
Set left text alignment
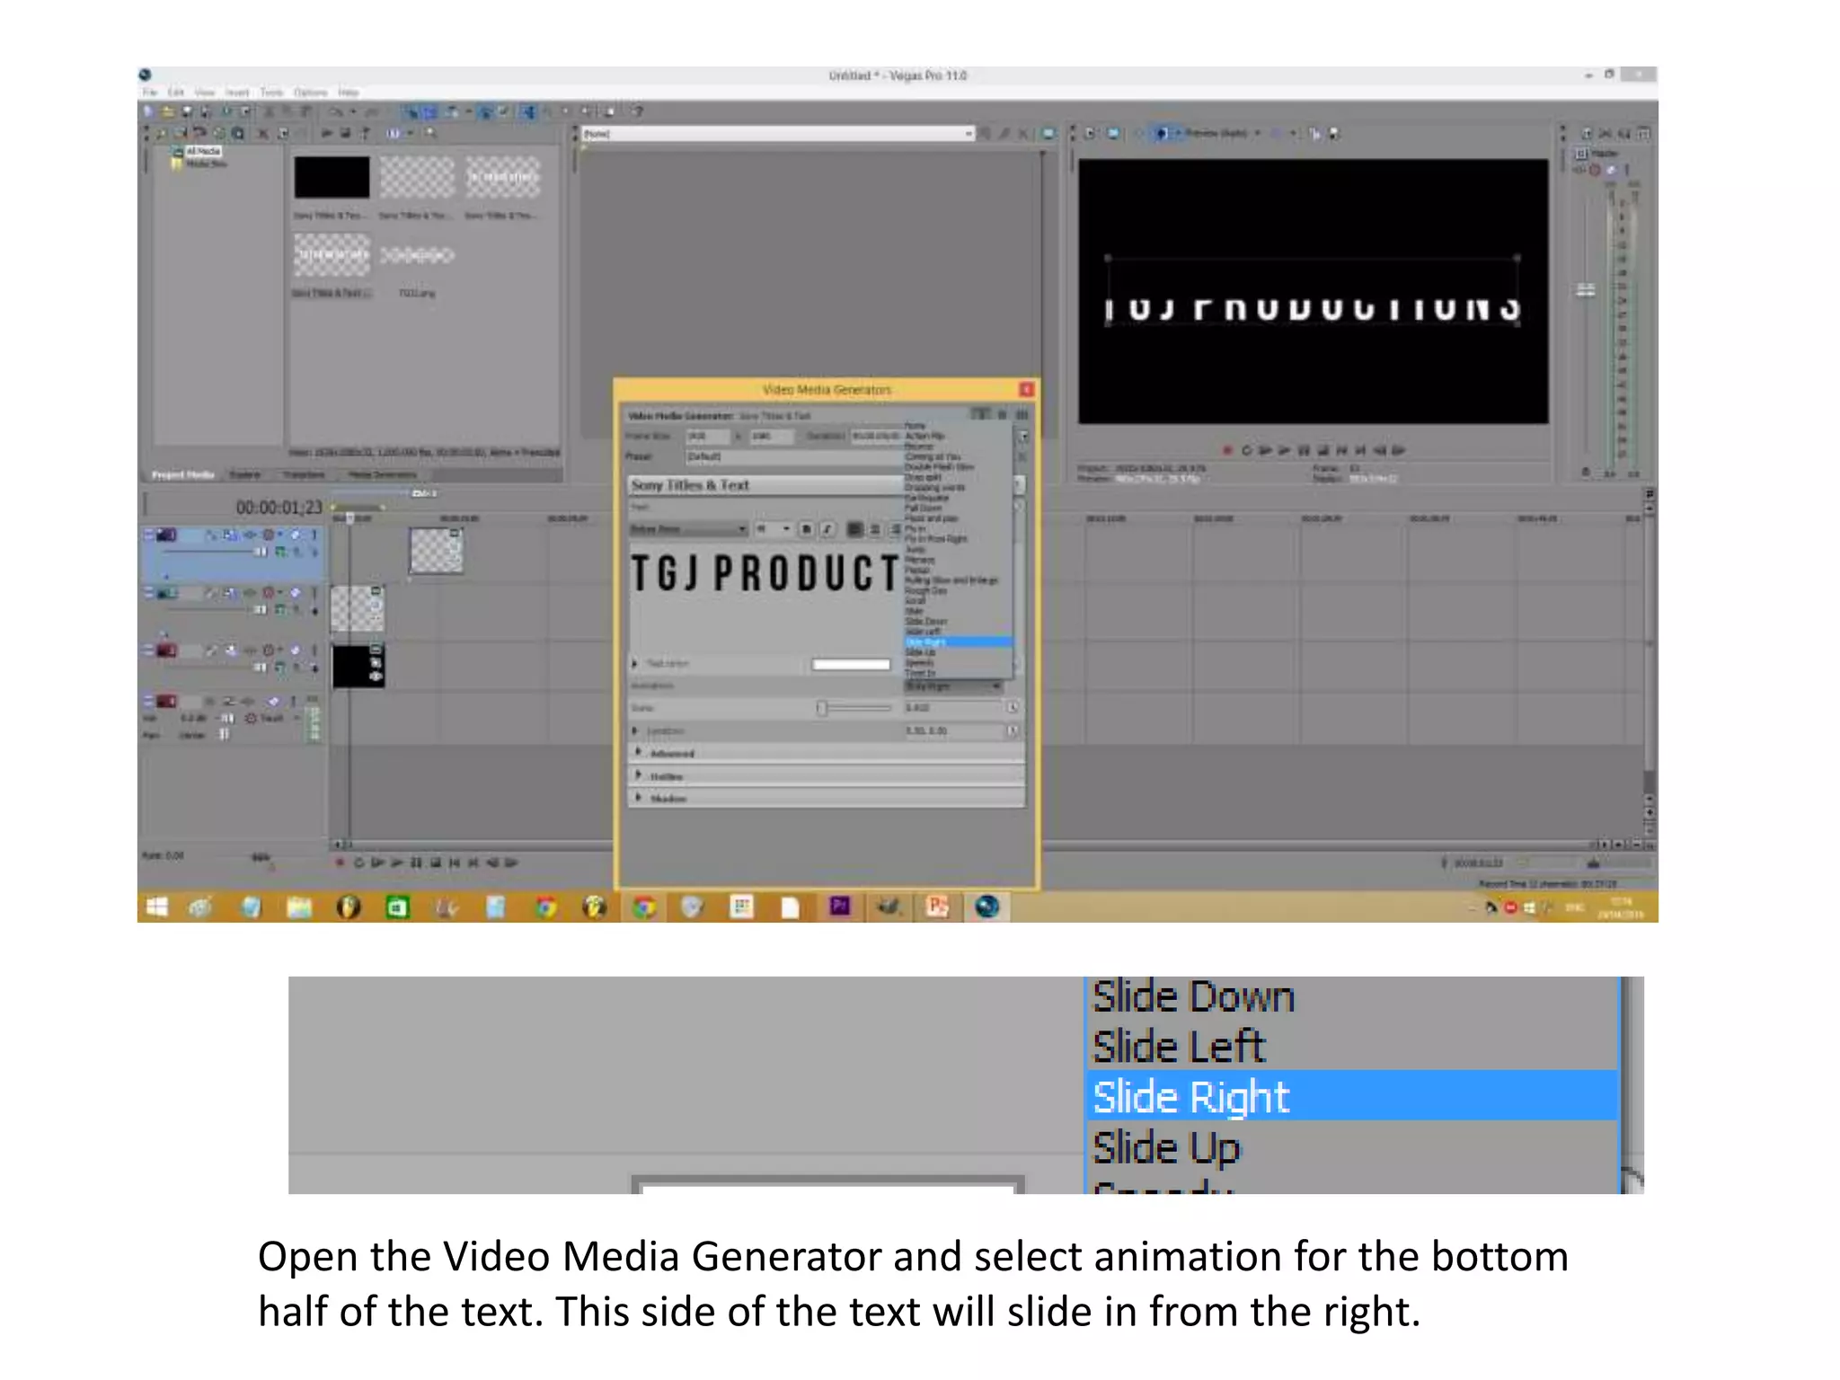pos(854,529)
